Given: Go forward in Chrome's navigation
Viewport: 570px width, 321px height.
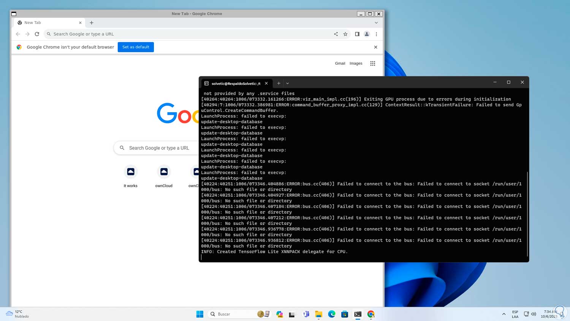Looking at the screenshot, I should [x=27, y=34].
